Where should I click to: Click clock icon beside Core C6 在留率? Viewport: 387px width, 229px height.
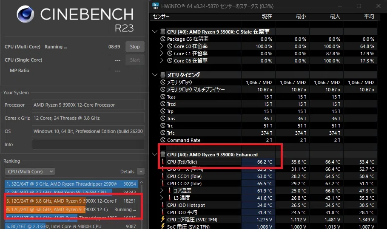click(x=170, y=60)
